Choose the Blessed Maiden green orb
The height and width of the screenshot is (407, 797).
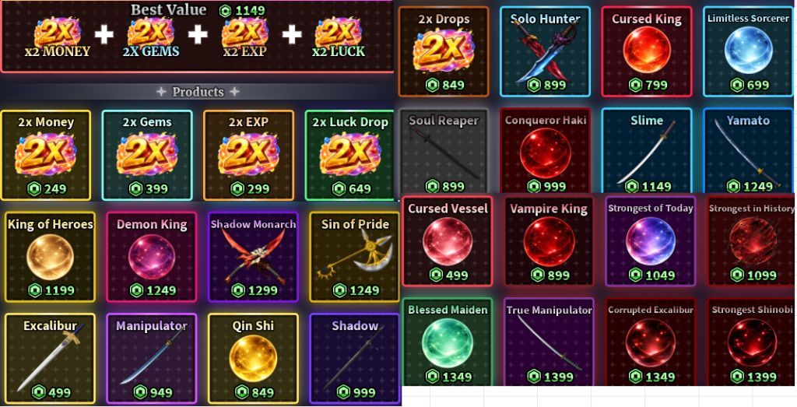(x=448, y=342)
